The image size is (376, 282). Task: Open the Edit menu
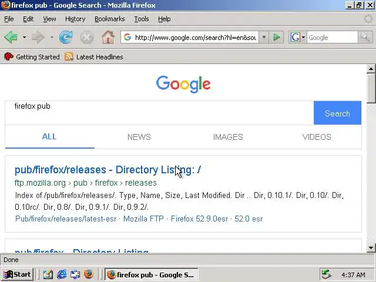click(28, 19)
